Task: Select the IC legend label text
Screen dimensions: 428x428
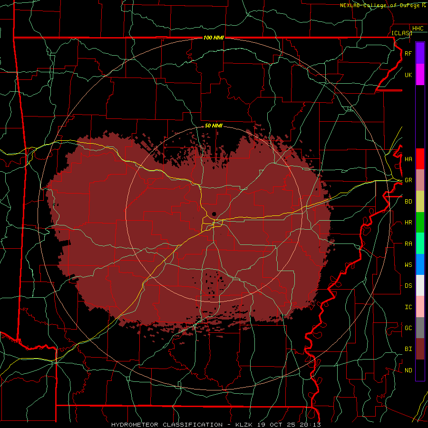Action: point(409,307)
